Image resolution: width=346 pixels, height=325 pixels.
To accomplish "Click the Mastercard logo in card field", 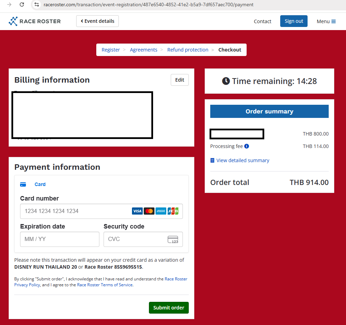I will tap(149, 211).
